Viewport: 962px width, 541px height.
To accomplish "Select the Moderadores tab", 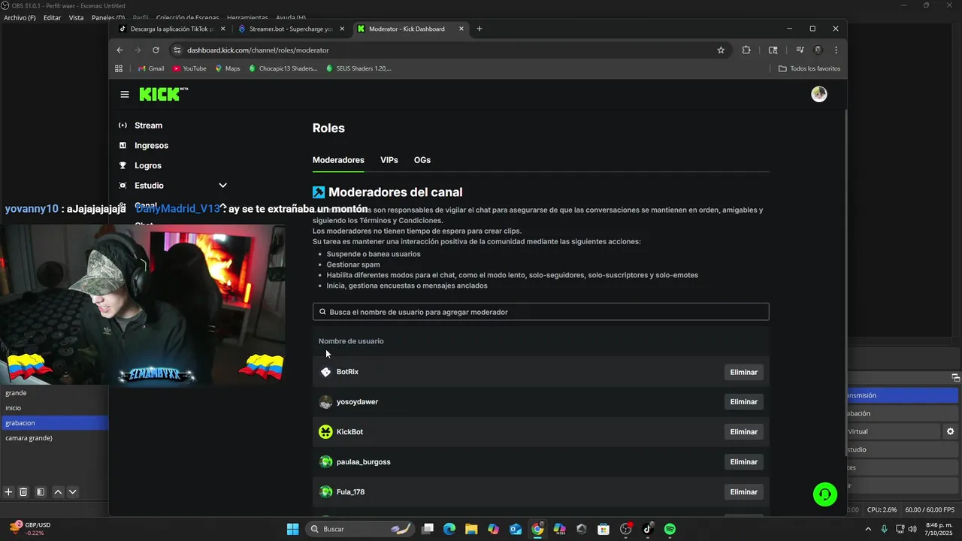I will (x=338, y=160).
